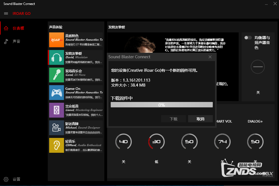Screen dimensions: 279x186
Task: Toggle the equalizer and speaker tone switch
Action: [248, 38]
